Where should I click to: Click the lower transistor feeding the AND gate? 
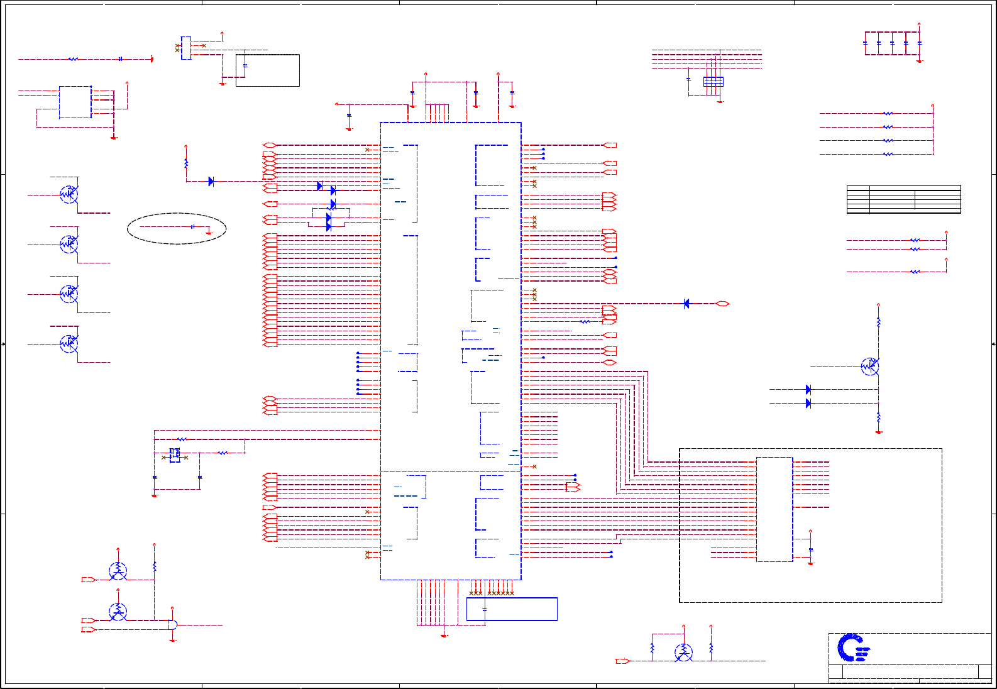pos(118,612)
